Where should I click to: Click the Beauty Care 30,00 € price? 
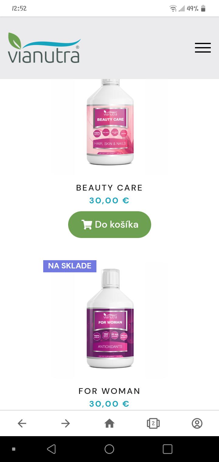click(109, 201)
